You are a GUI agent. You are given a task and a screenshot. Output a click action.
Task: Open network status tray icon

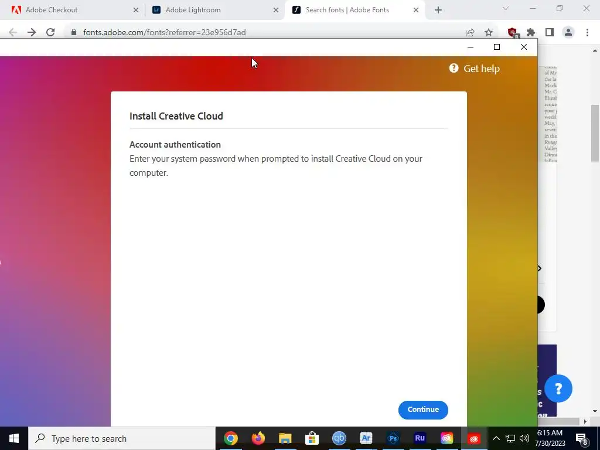[510, 438]
